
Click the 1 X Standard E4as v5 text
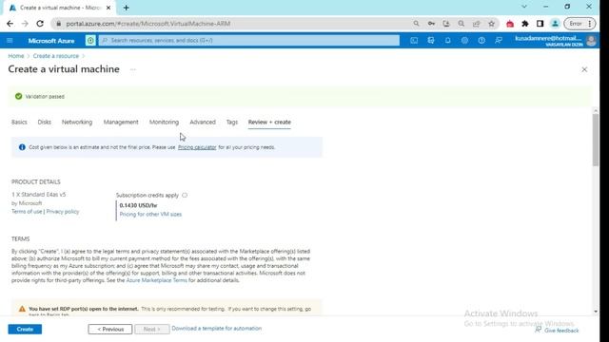pos(38,194)
